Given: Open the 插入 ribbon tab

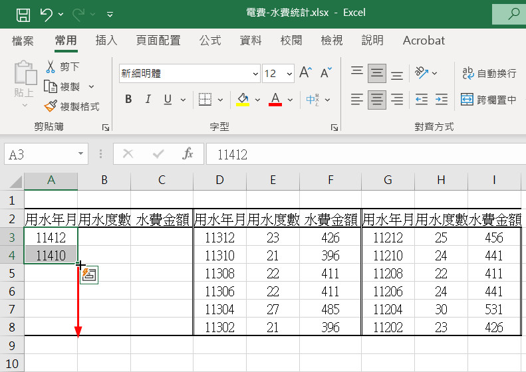Looking at the screenshot, I should 106,41.
